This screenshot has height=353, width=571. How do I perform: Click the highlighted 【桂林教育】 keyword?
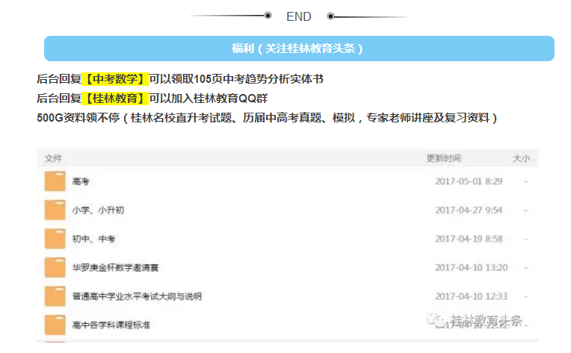click(x=115, y=99)
